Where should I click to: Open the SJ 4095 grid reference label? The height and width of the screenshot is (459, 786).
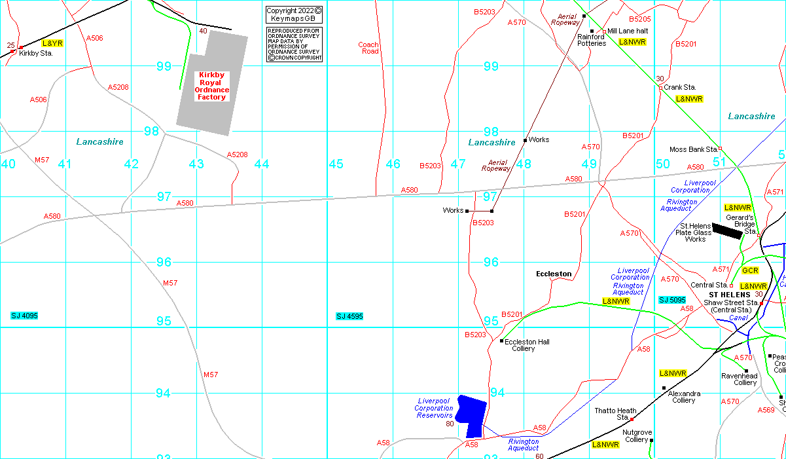click(24, 316)
